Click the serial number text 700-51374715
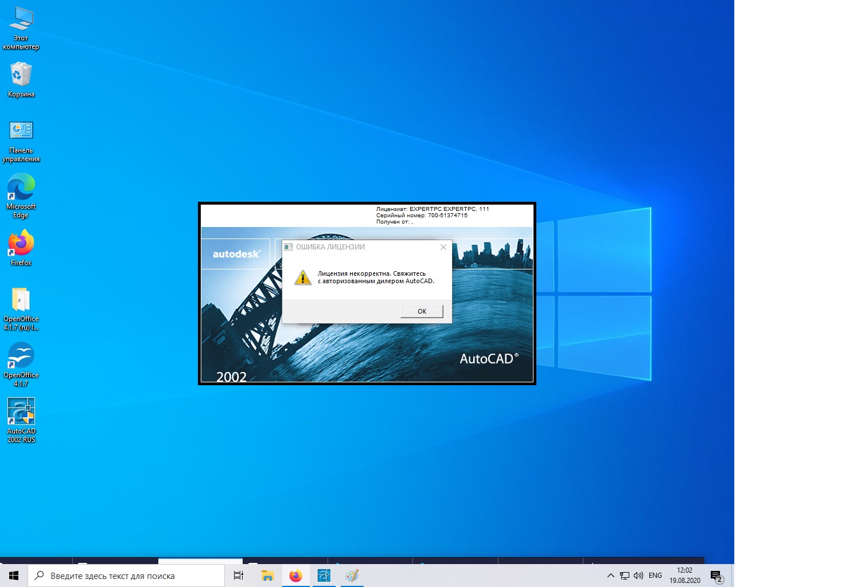The width and height of the screenshot is (849, 587). [x=447, y=216]
